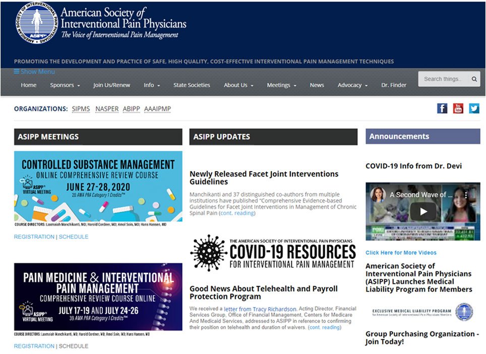The height and width of the screenshot is (354, 486).
Task: Play the Second Wave video
Action: coord(423,211)
